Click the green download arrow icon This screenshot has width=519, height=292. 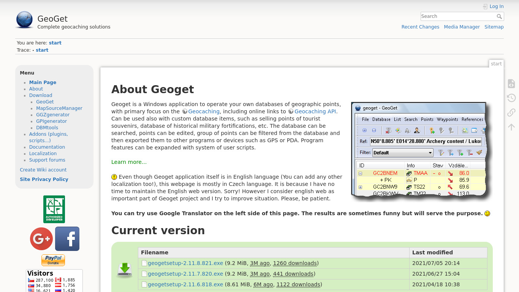[x=124, y=270]
